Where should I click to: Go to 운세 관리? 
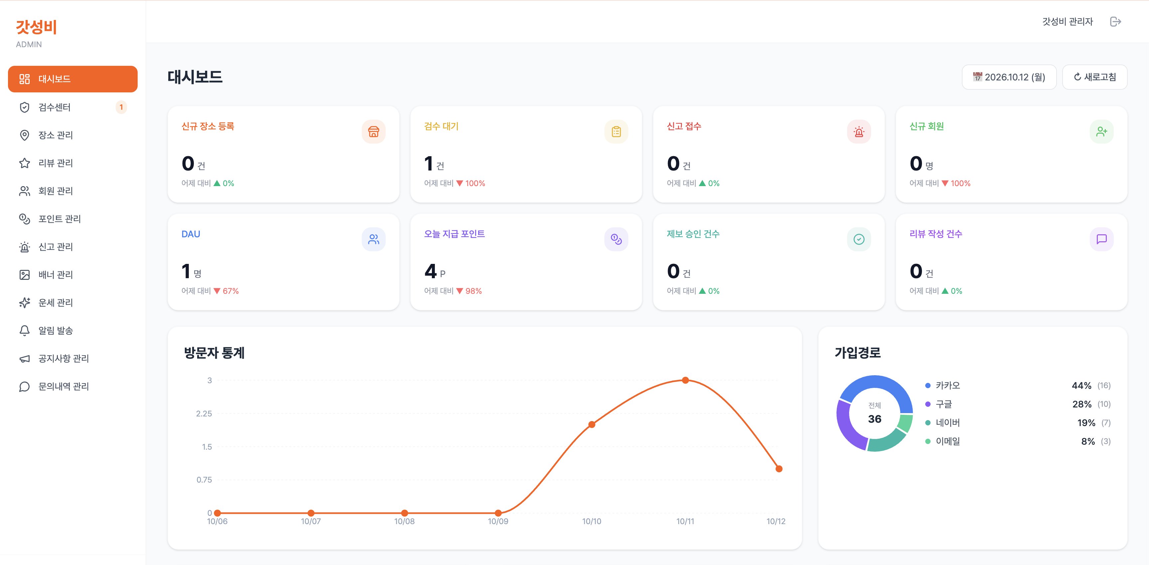pyautogui.click(x=73, y=303)
